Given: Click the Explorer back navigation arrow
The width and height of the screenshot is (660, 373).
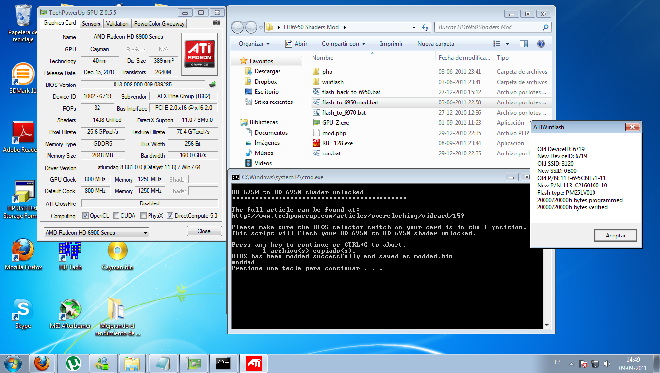Looking at the screenshot, I should [x=237, y=27].
